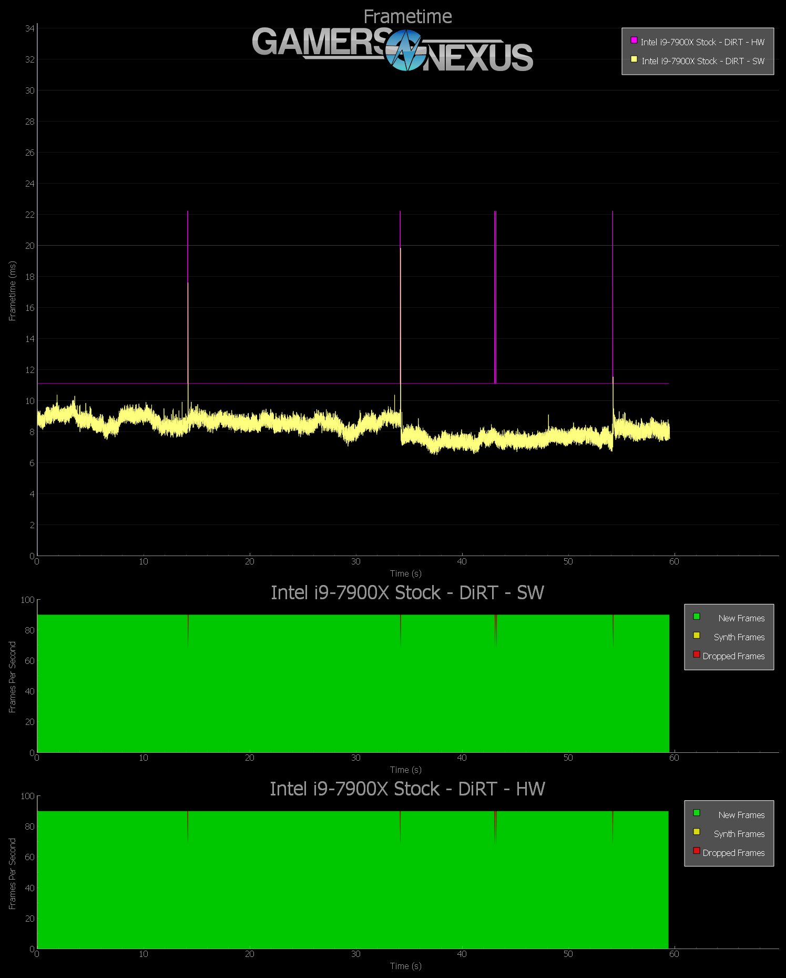Click the magenta frametime spike near 14 seconds
The image size is (786, 978).
(188, 247)
